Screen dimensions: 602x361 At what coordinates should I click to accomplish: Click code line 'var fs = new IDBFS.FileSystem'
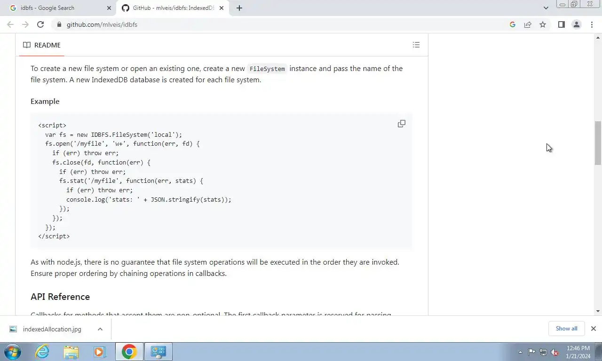tap(113, 134)
